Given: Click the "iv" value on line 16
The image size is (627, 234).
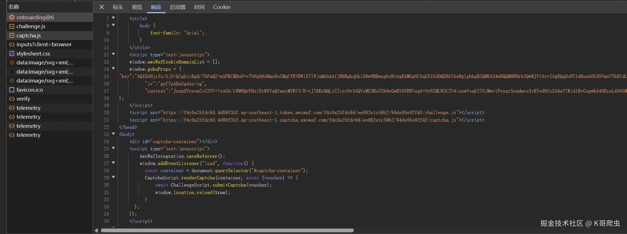Looking at the screenshot, I should coord(181,84).
